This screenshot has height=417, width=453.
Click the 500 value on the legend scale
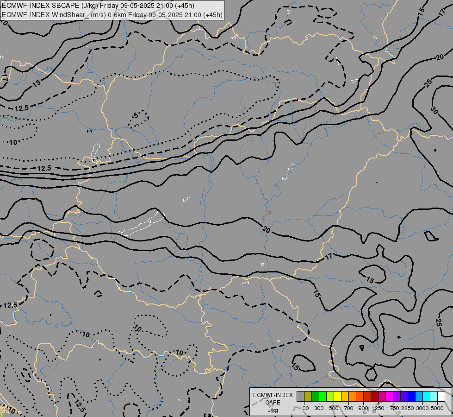(x=334, y=408)
